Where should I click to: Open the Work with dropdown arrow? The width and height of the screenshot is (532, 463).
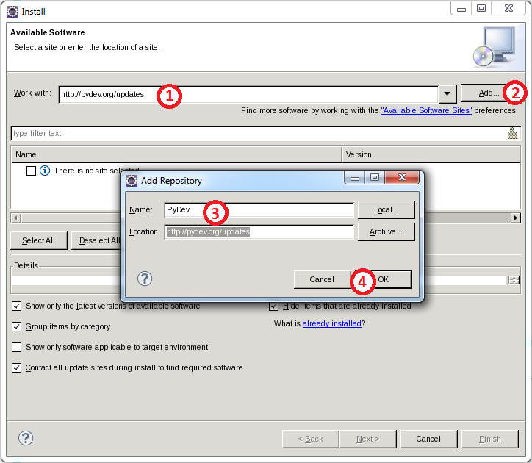447,94
